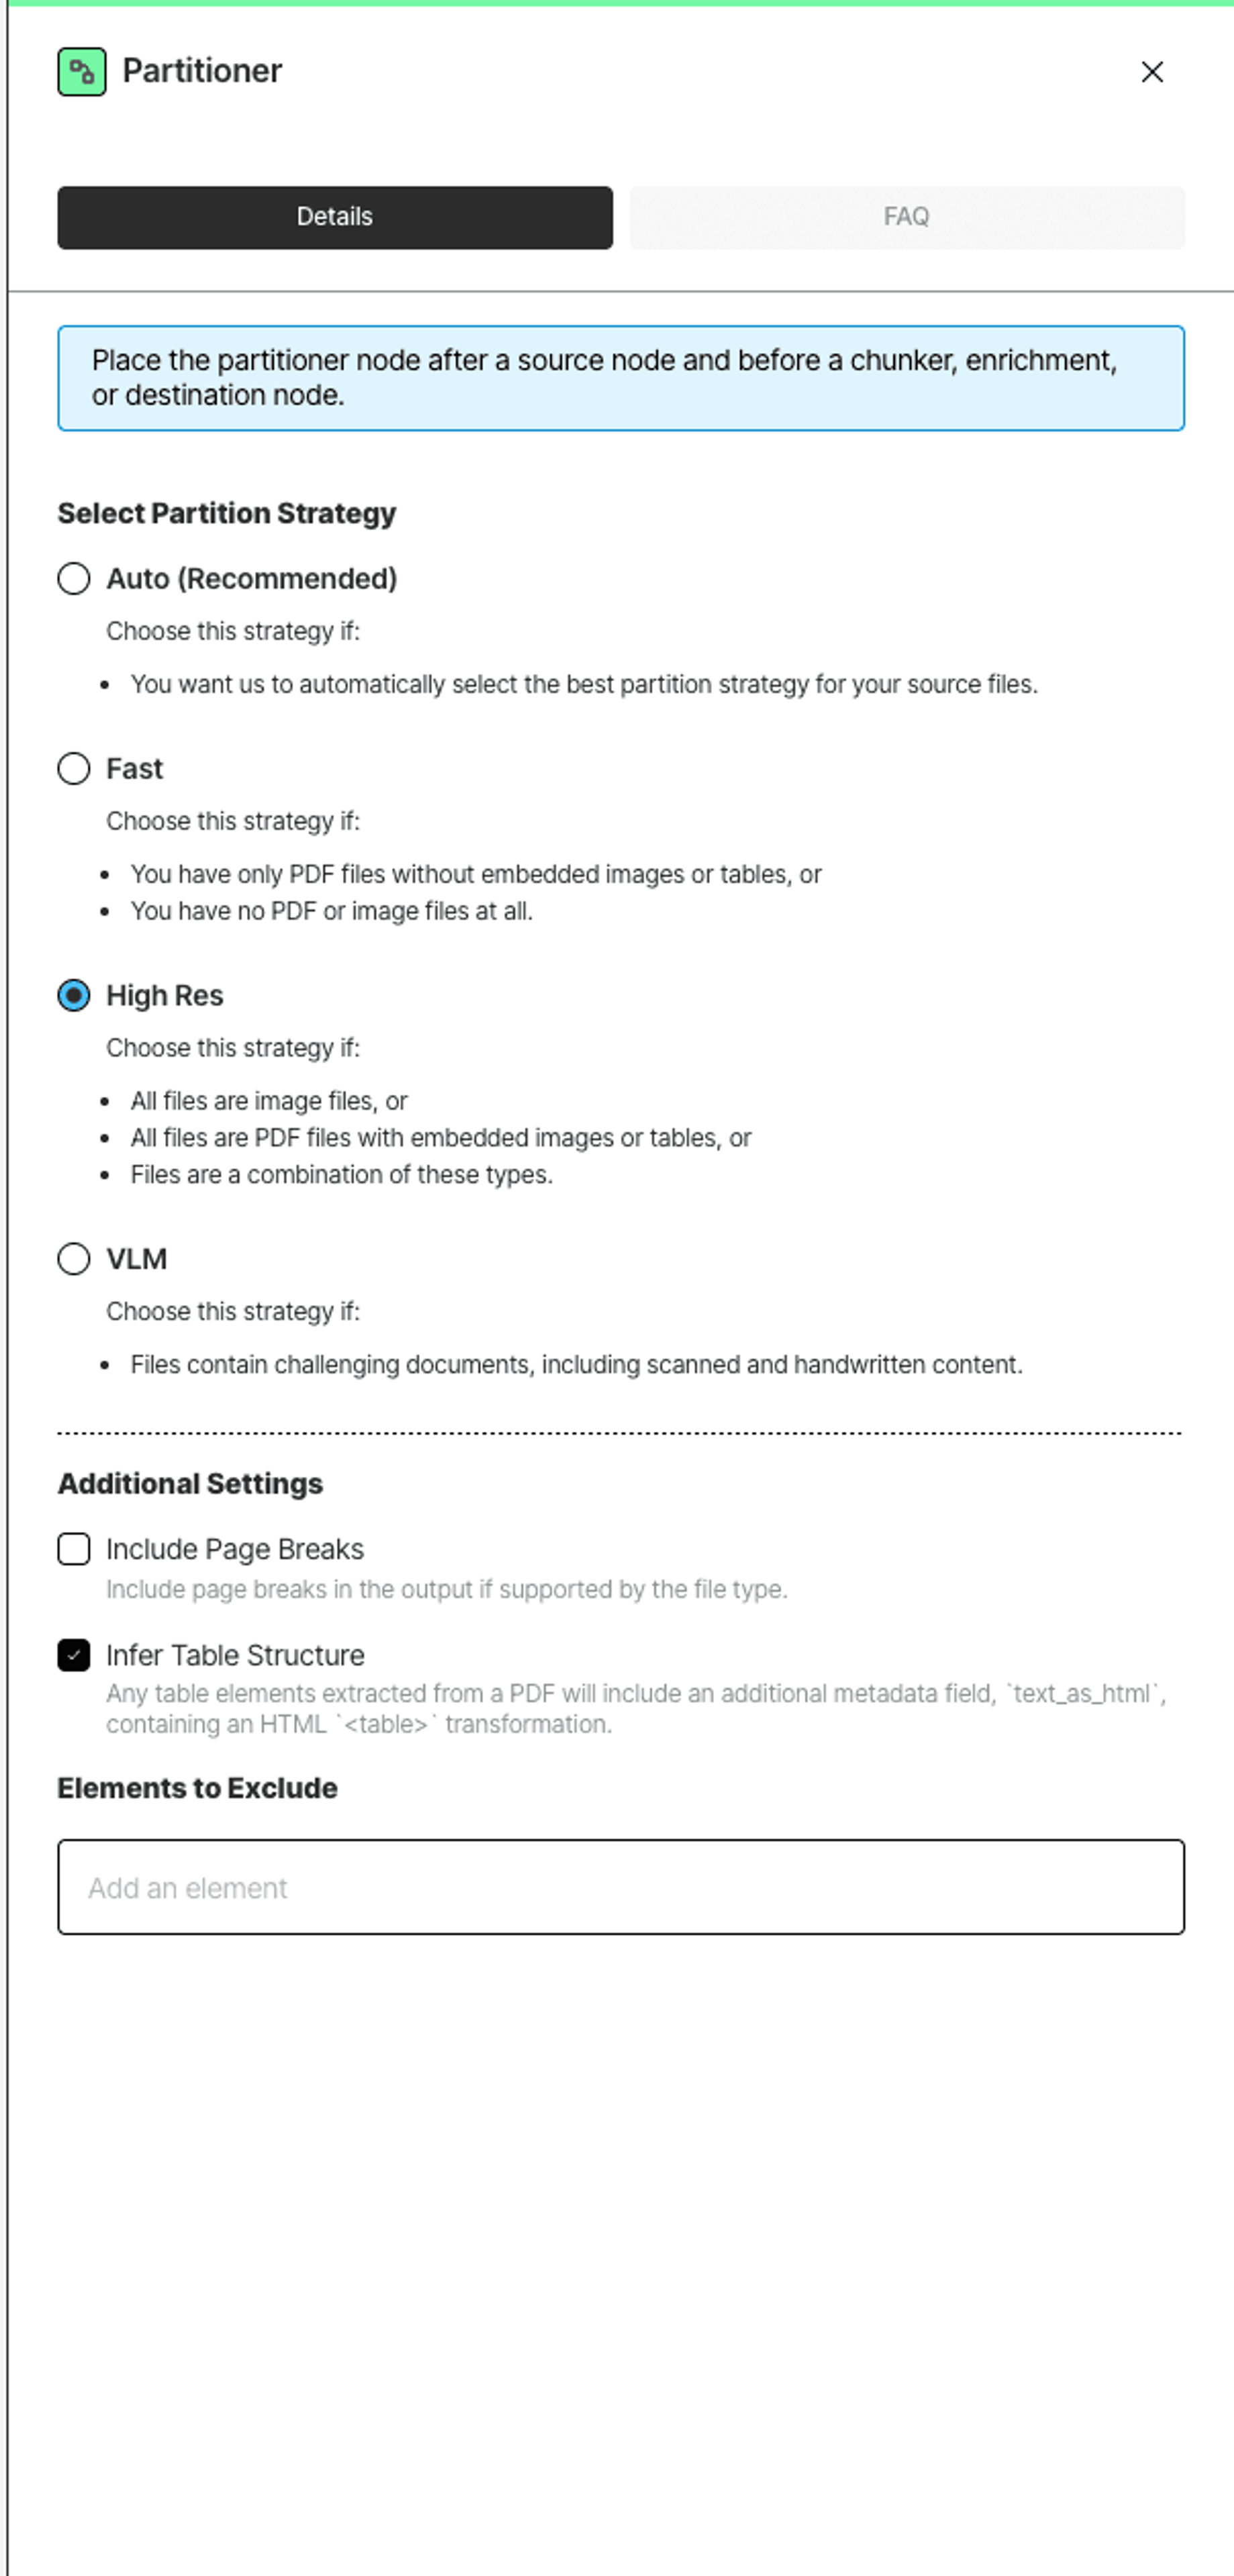Viewport: 1234px width, 2576px height.
Task: Click the Fast strategy label text
Action: 134,769
